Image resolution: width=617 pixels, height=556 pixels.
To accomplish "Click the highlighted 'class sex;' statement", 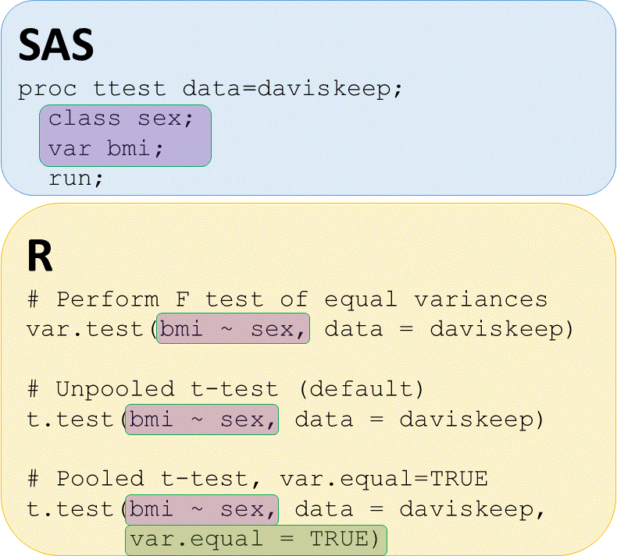I will coord(119,119).
